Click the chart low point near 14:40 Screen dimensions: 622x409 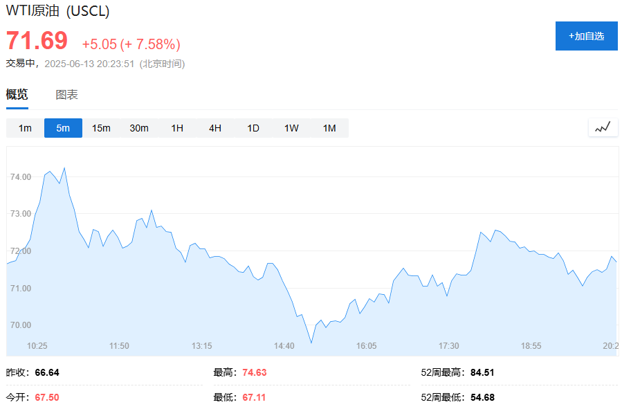(311, 341)
